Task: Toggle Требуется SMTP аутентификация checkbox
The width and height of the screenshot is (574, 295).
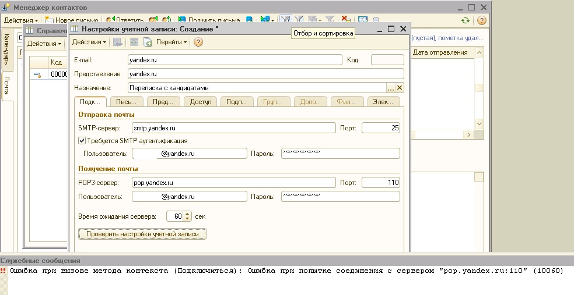Action: coord(82,141)
